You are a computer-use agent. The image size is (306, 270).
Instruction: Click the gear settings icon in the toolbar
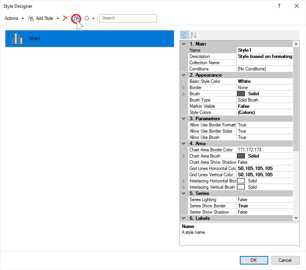pyautogui.click(x=87, y=18)
